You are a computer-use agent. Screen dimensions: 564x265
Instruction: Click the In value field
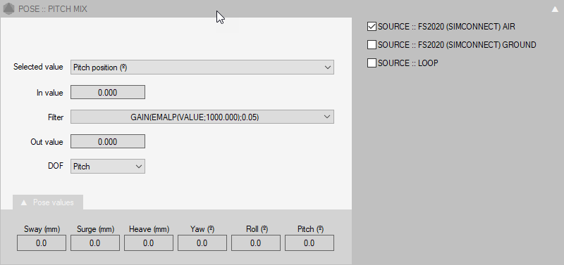point(108,93)
